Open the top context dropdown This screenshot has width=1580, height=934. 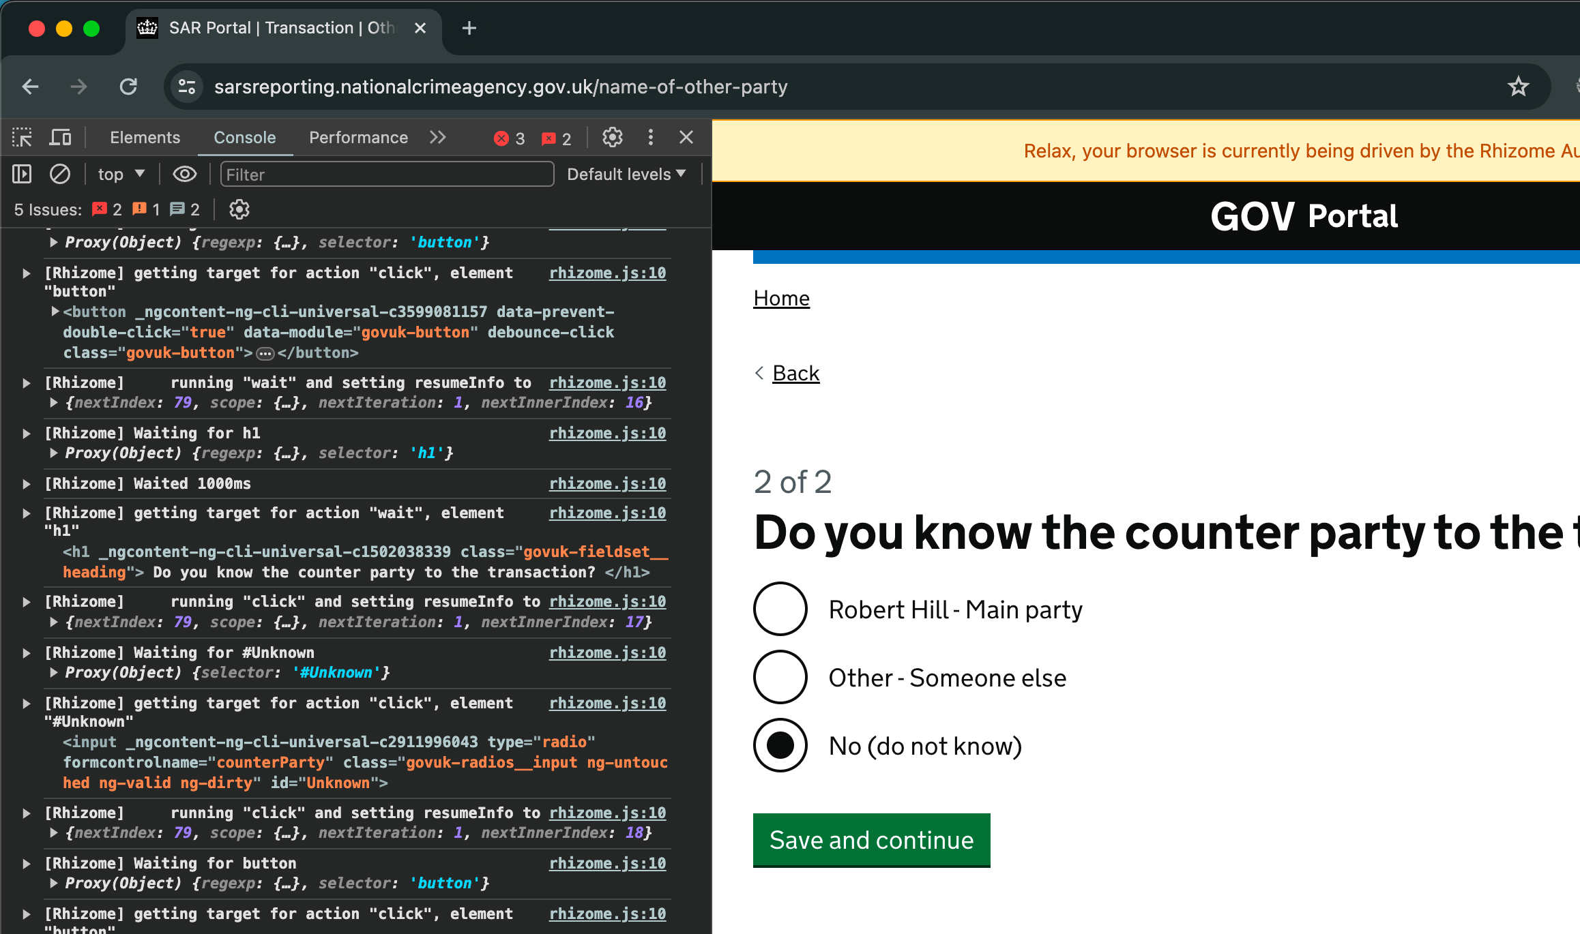(x=121, y=175)
